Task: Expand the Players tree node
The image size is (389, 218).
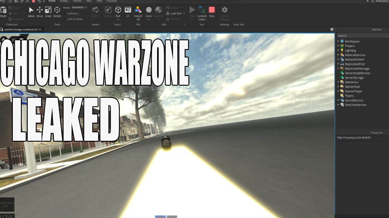Action: [x=338, y=46]
